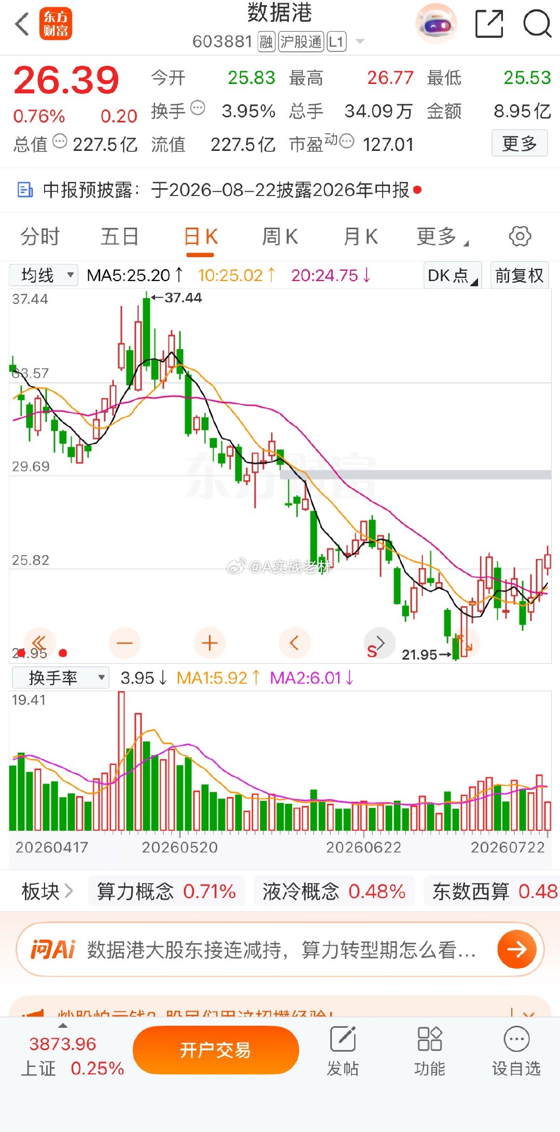The width and height of the screenshot is (560, 1132).
Task: Switch to 月K chart tab
Action: pyautogui.click(x=360, y=237)
